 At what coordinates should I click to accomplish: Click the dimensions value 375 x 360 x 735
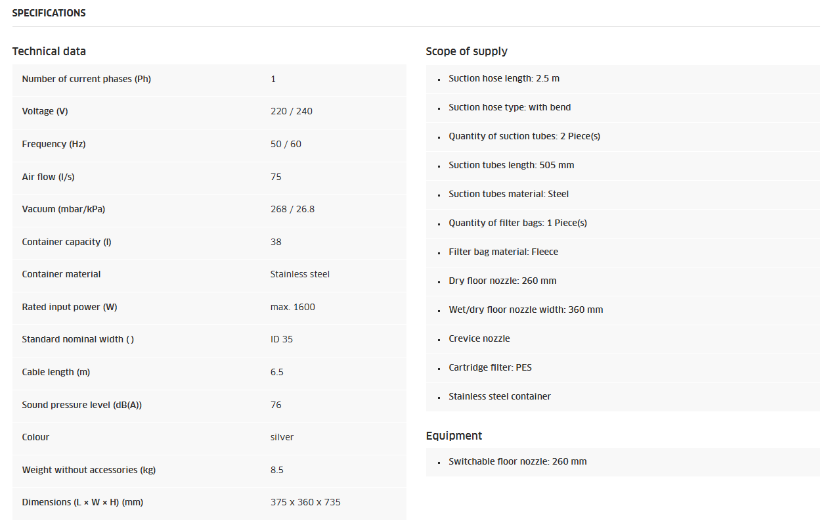305,502
